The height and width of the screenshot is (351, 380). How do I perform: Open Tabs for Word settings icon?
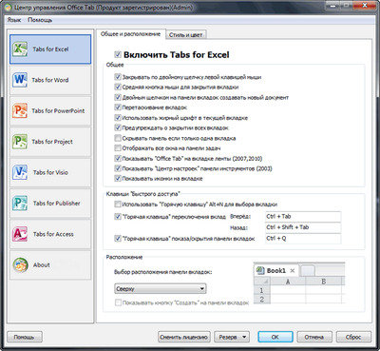click(20, 80)
